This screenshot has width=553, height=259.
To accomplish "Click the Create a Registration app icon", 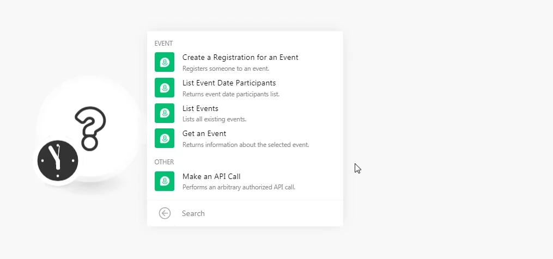I will click(x=165, y=62).
